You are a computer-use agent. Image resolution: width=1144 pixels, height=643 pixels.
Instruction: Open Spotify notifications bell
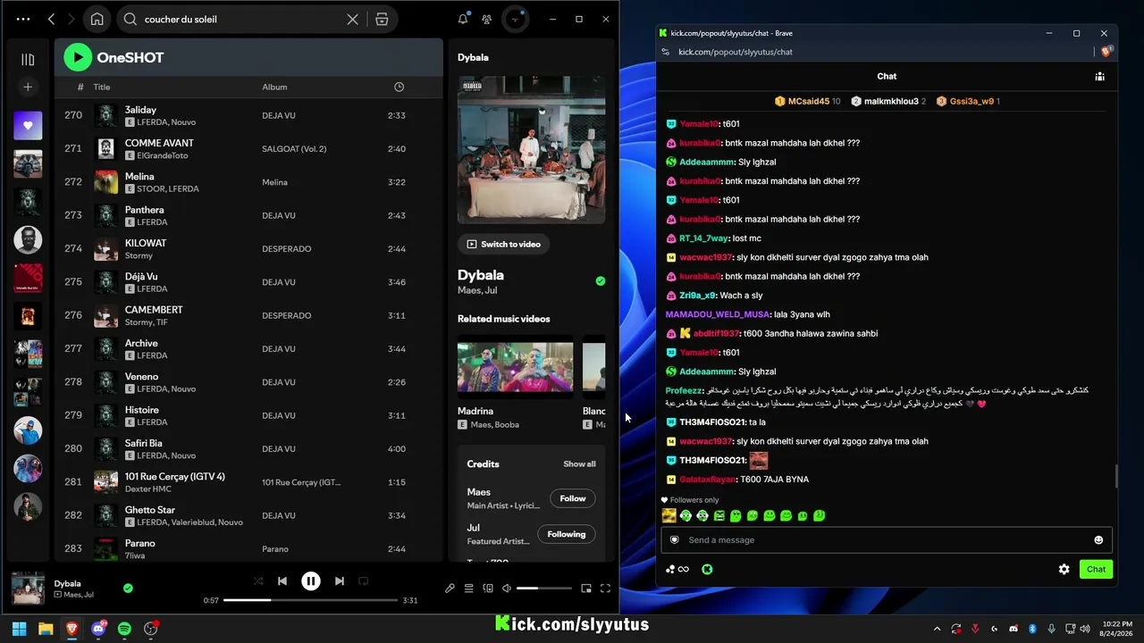(463, 19)
